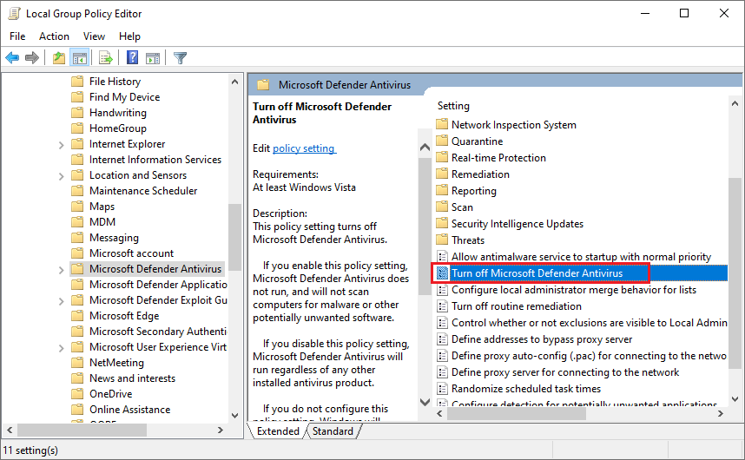Click the Quarantine folder icon
Screen dimensions: 745x460
tap(442, 141)
